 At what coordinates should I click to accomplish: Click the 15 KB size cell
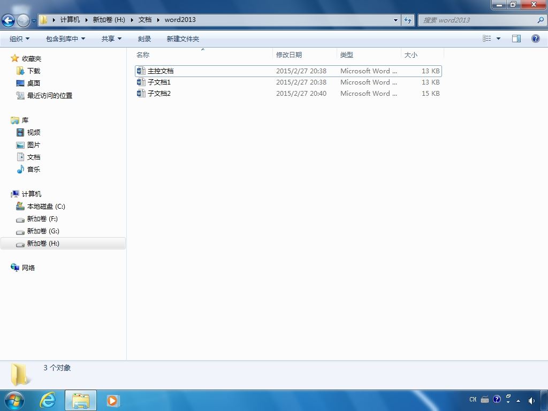coord(431,93)
